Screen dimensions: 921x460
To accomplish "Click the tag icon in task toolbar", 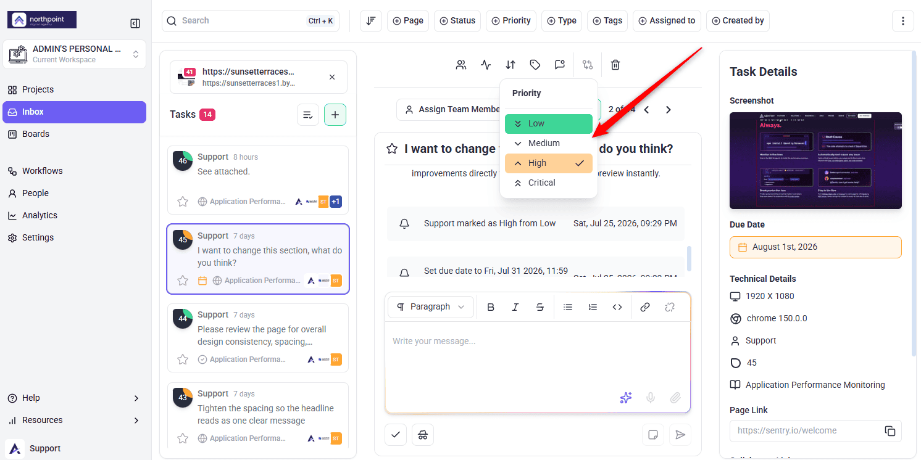I will point(535,65).
